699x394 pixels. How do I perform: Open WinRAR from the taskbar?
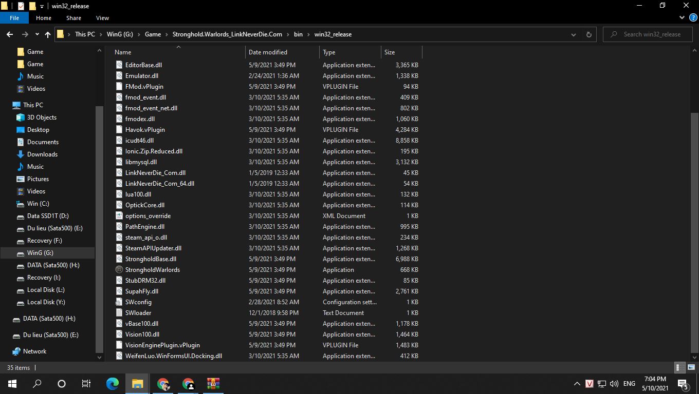tap(212, 383)
